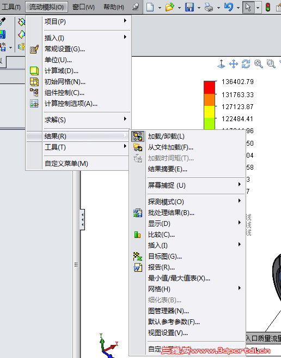Click the traffic light rebuild icon
The width and height of the screenshot is (281, 358).
(268, 7)
